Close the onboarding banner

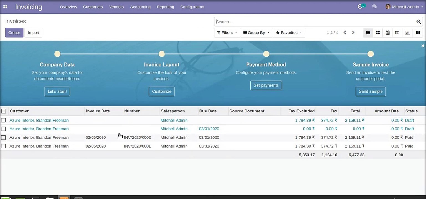pos(423,46)
